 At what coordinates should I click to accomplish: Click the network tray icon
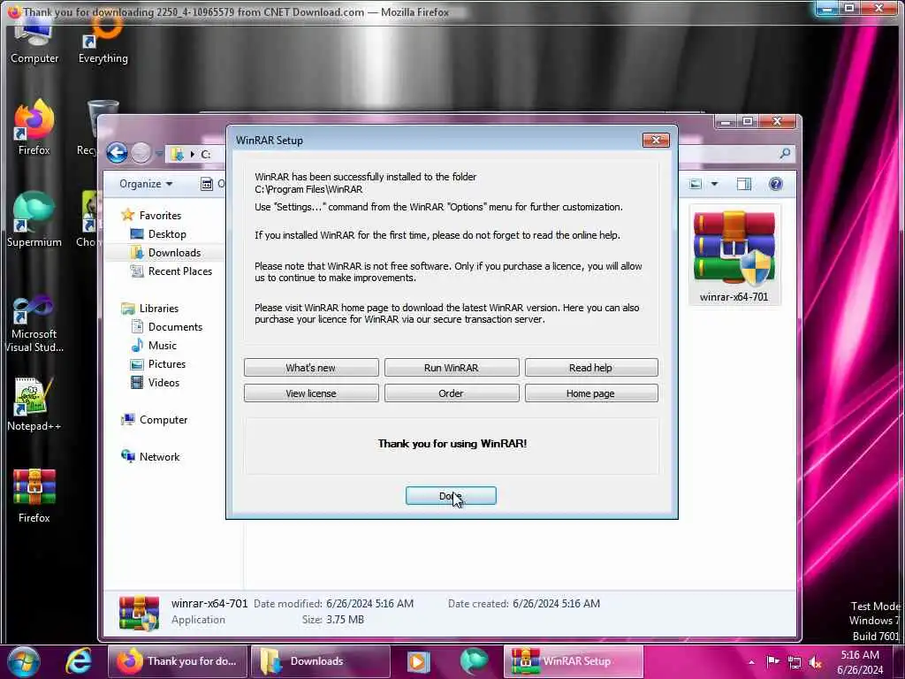click(x=795, y=663)
